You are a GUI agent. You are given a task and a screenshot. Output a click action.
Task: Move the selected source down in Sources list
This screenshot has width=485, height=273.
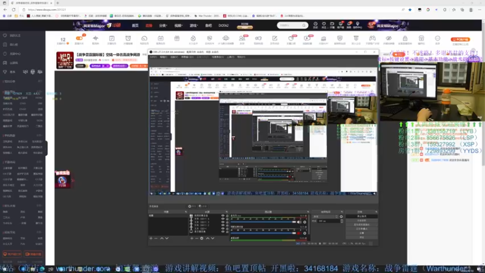coord(213,238)
